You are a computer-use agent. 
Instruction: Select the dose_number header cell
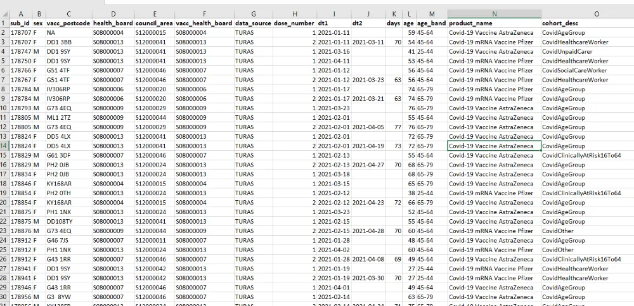pos(294,23)
